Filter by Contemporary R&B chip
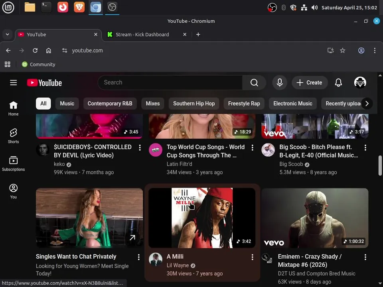The image size is (383, 287). click(x=110, y=104)
